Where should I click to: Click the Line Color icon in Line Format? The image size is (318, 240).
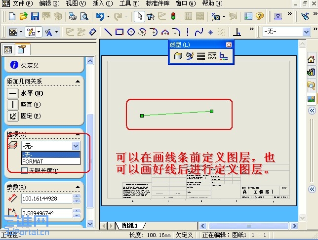[x=190, y=56]
